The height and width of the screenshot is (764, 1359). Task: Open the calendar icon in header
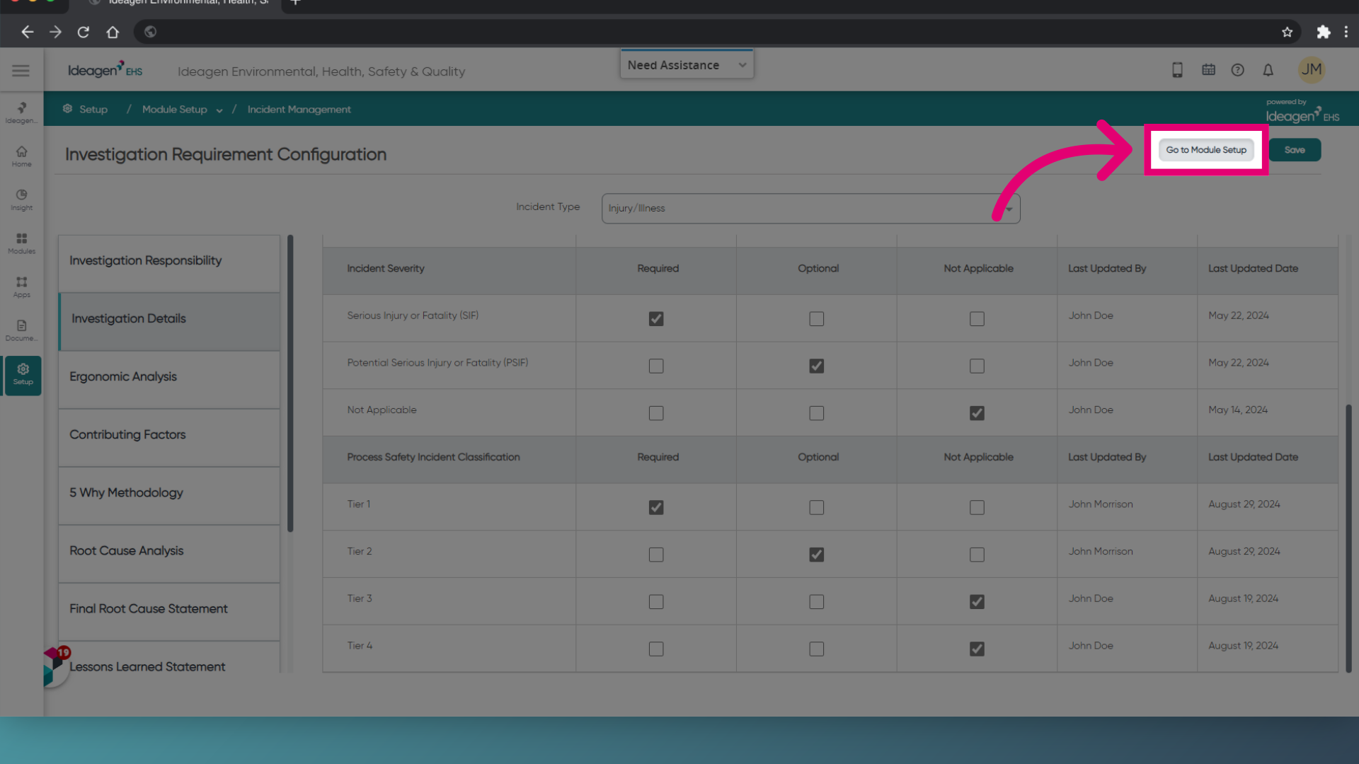[x=1208, y=70]
